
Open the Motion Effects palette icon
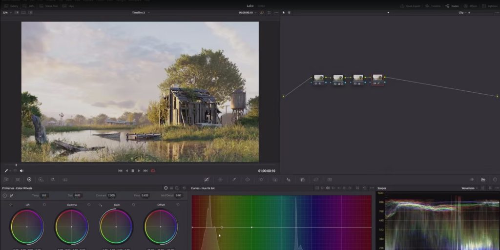pyautogui.click(x=65, y=180)
